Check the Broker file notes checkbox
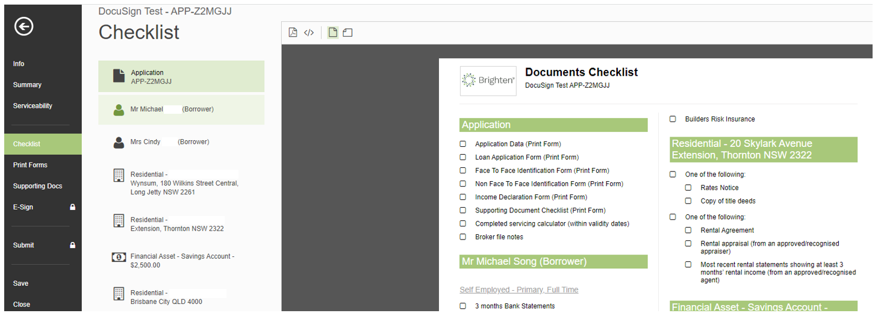The width and height of the screenshot is (878, 316). 463,237
